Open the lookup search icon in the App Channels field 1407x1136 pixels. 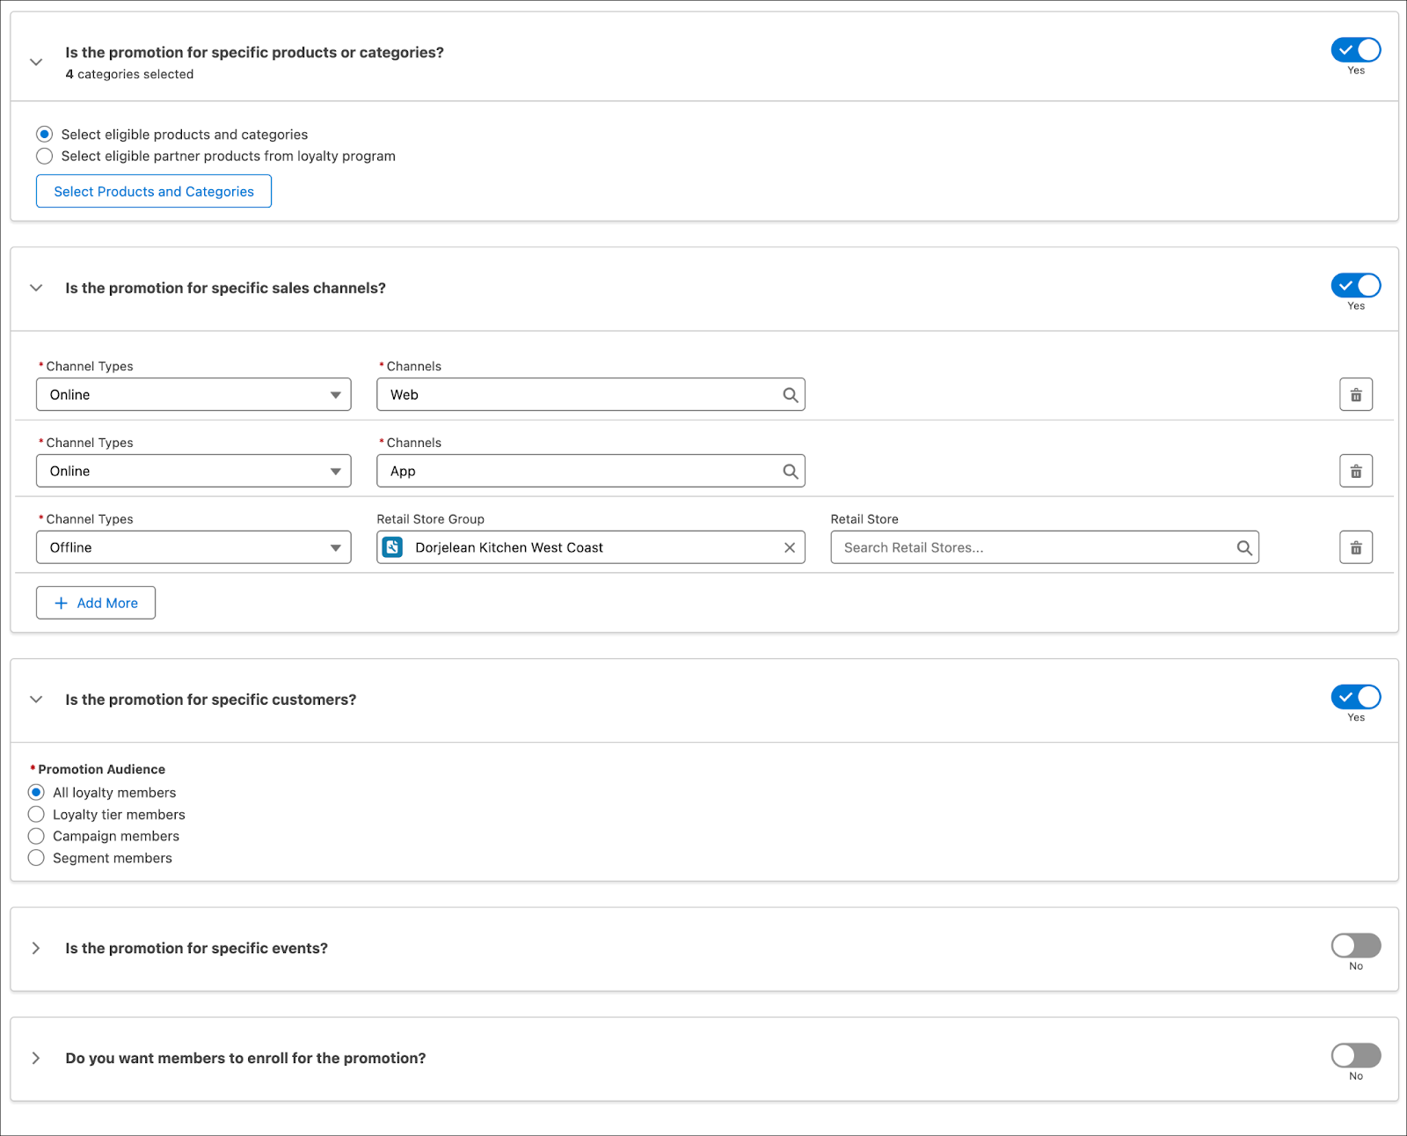(790, 471)
